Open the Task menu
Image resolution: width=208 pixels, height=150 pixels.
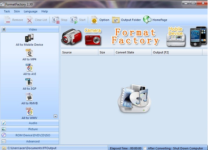coord(7,11)
